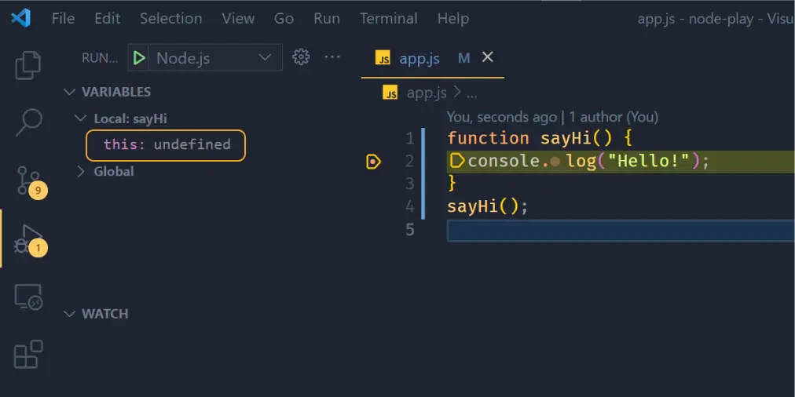
Task: Open the Search view in activity bar
Action: (x=27, y=122)
